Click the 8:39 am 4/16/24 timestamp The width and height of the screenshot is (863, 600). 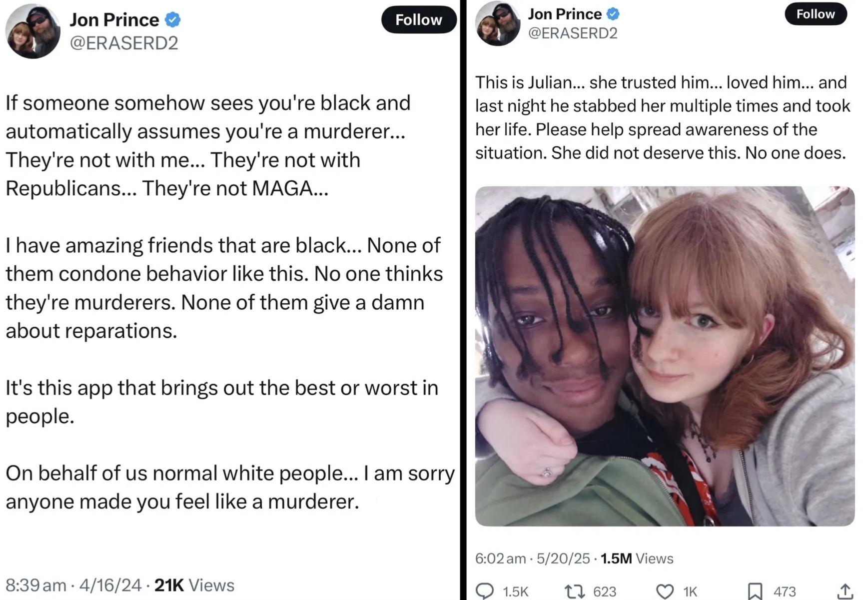73,585
